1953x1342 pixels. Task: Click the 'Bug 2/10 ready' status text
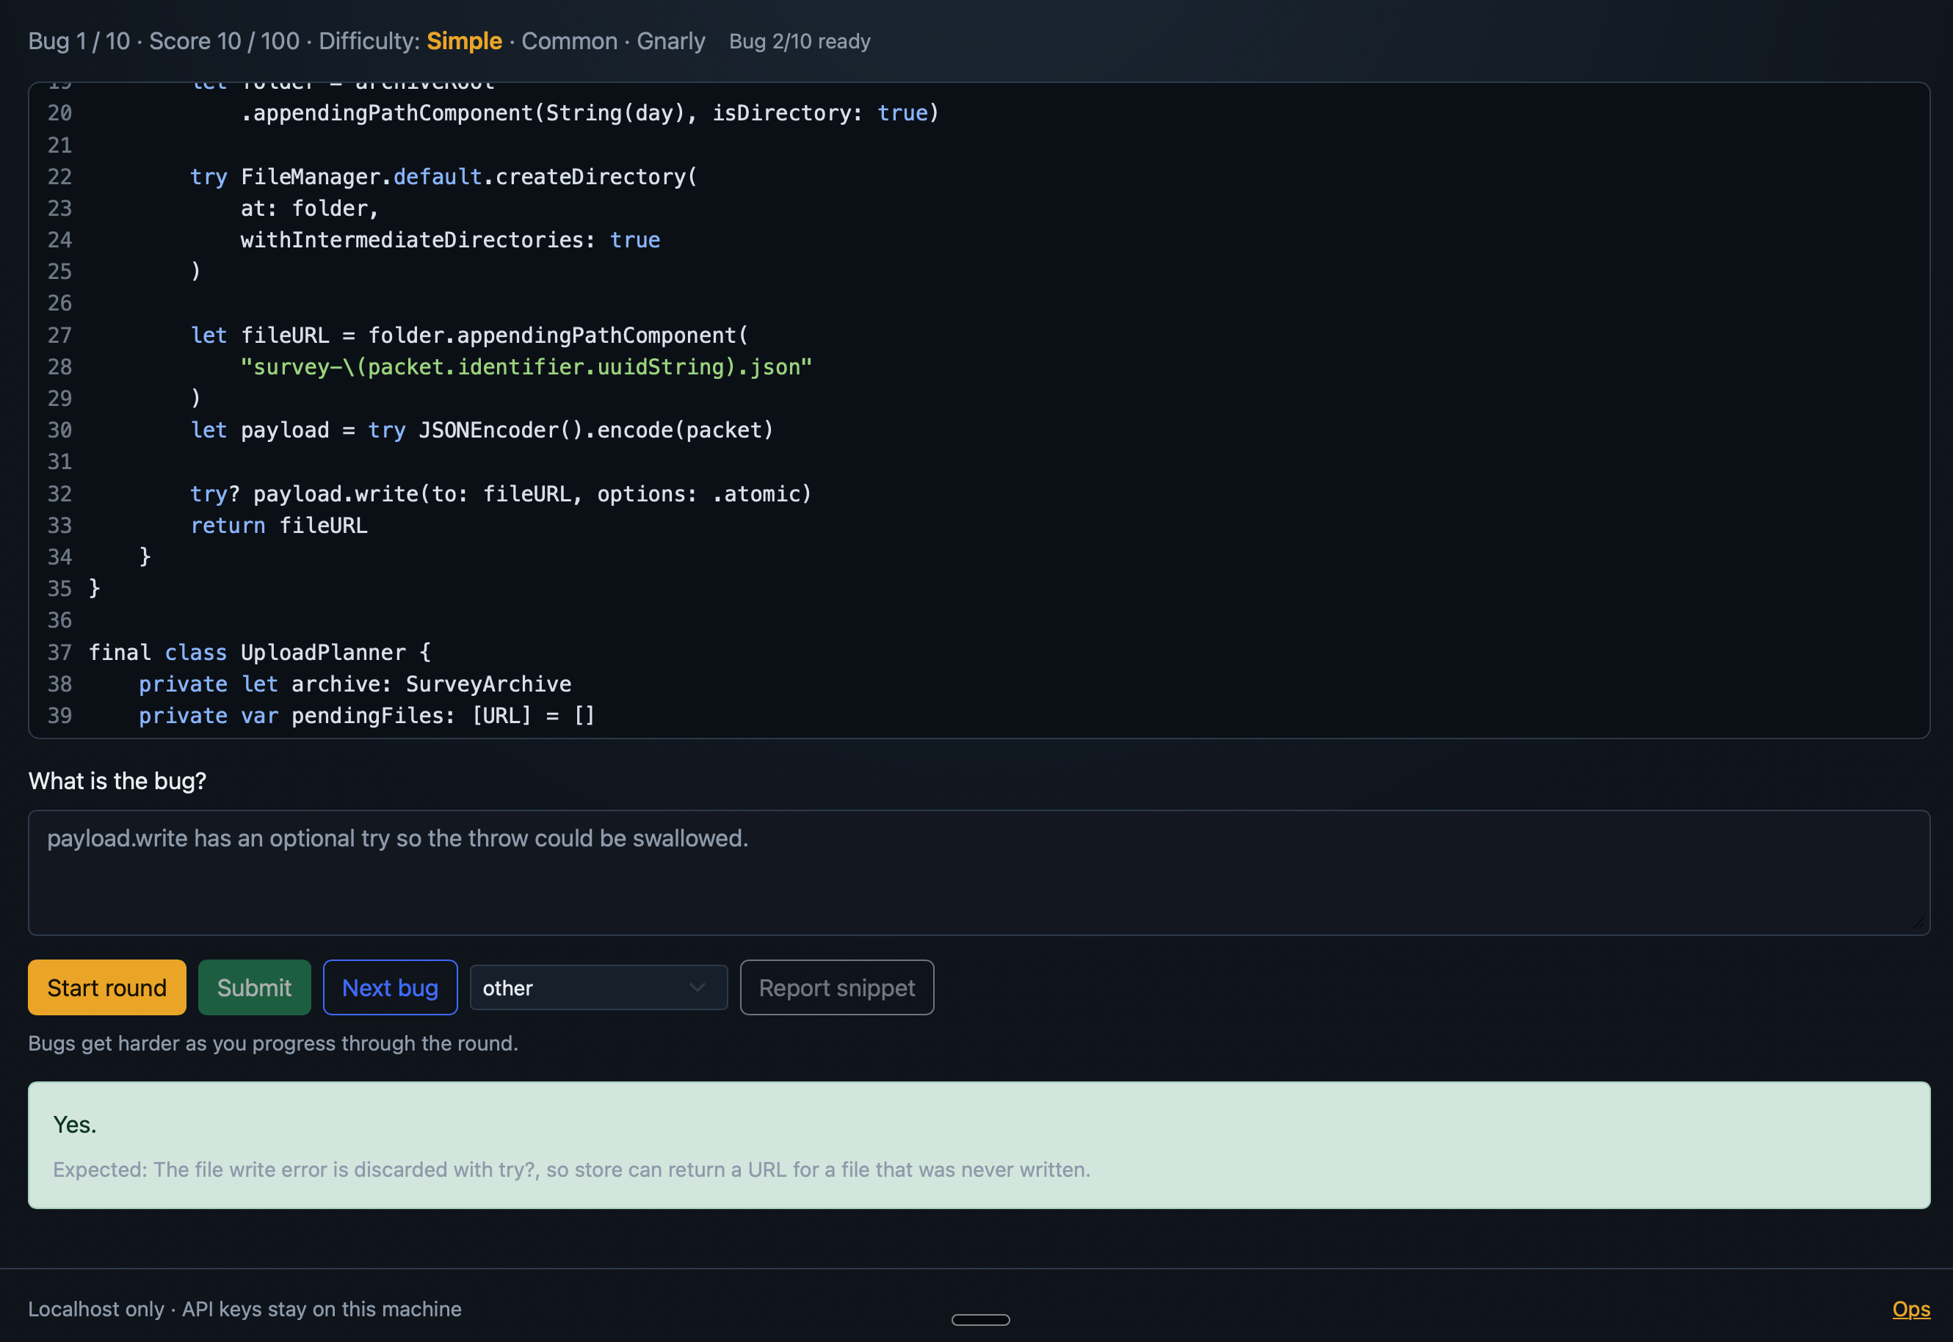pos(800,41)
